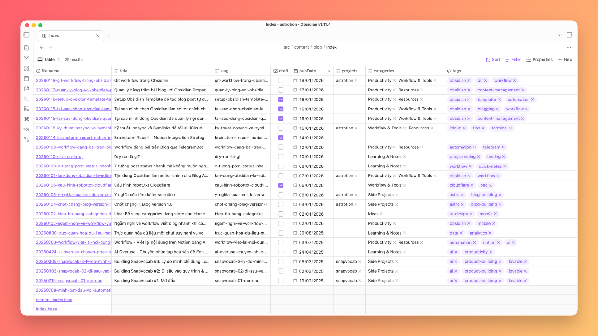Click the Templater <% ribbon icon
This screenshot has height=336, width=598.
(26, 129)
